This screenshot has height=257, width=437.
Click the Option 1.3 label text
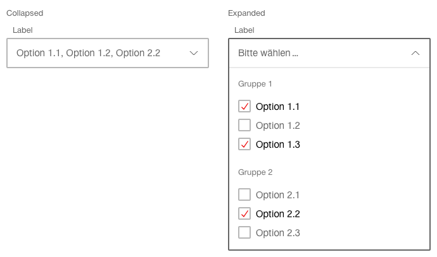[x=278, y=145]
